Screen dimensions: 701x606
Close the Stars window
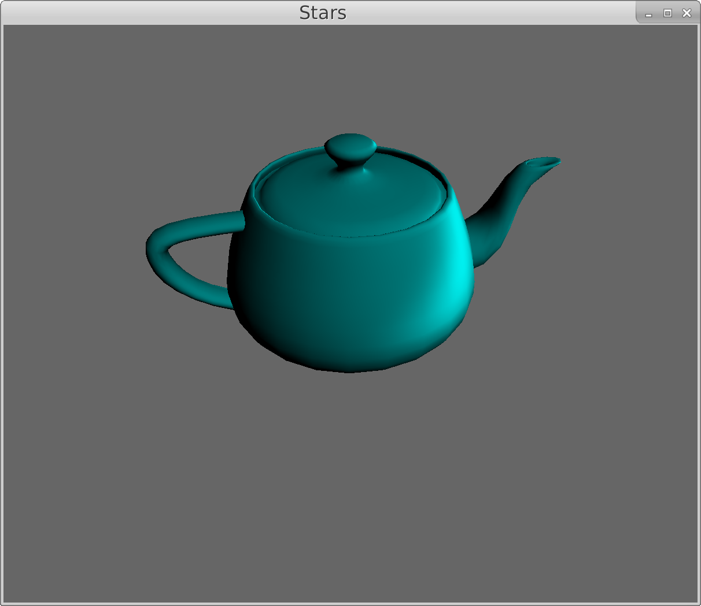[x=687, y=13]
